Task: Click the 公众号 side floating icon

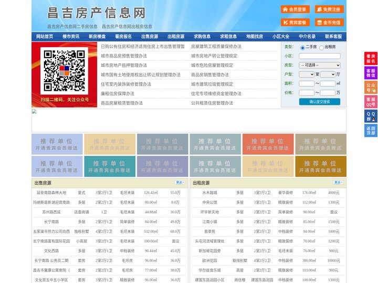Action: pos(371,88)
